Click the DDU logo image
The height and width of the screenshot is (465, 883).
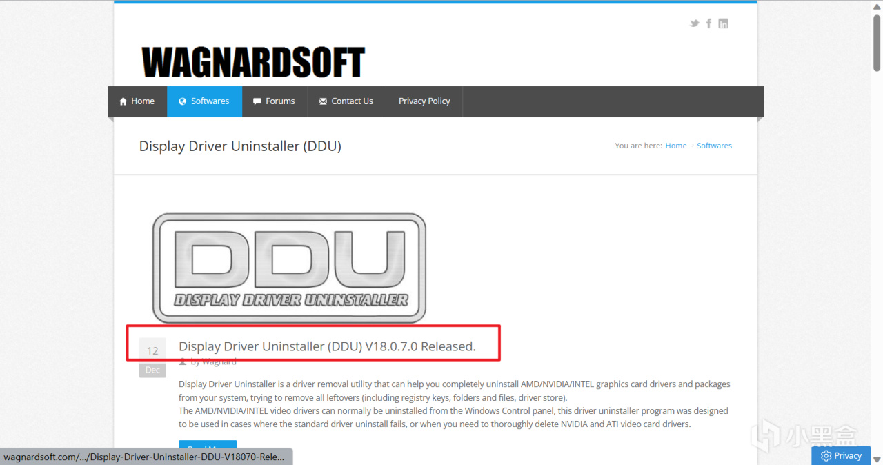pos(289,268)
